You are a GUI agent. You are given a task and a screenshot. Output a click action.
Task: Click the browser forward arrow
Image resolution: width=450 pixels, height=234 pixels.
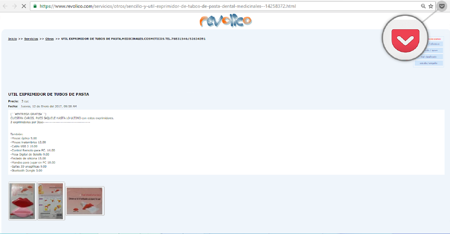pyautogui.click(x=15, y=6)
